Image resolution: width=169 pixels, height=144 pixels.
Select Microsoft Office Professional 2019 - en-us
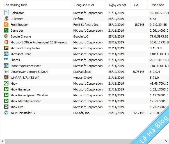click(x=39, y=42)
